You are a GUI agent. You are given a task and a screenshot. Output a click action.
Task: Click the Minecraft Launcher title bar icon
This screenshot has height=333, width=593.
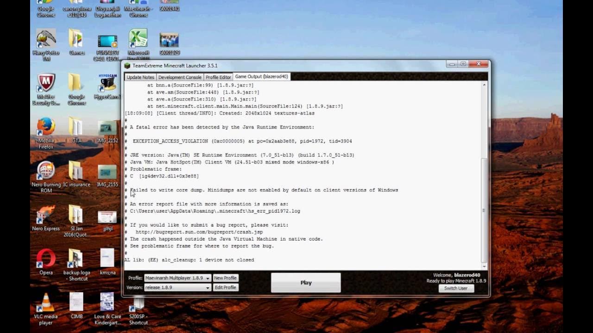click(127, 66)
